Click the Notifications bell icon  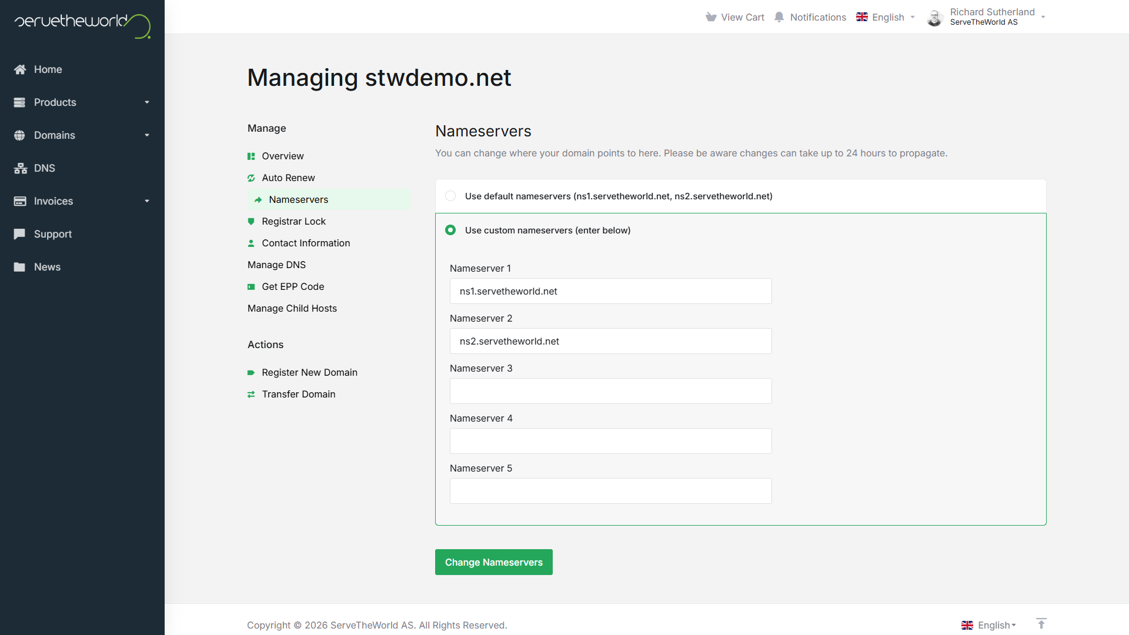pyautogui.click(x=779, y=17)
